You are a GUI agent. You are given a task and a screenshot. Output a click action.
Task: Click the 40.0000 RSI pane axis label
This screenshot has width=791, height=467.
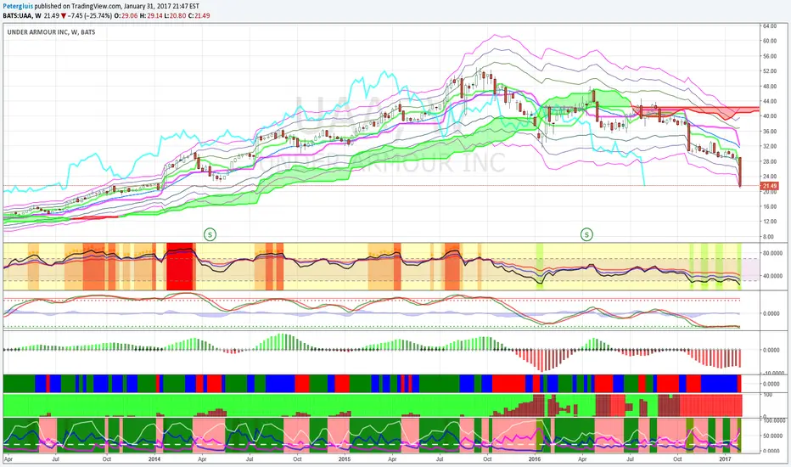click(x=771, y=276)
